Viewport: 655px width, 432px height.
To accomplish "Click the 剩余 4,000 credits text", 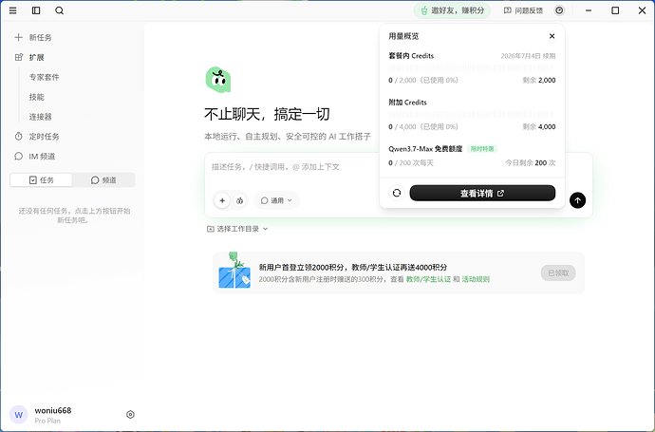I will click(x=539, y=126).
